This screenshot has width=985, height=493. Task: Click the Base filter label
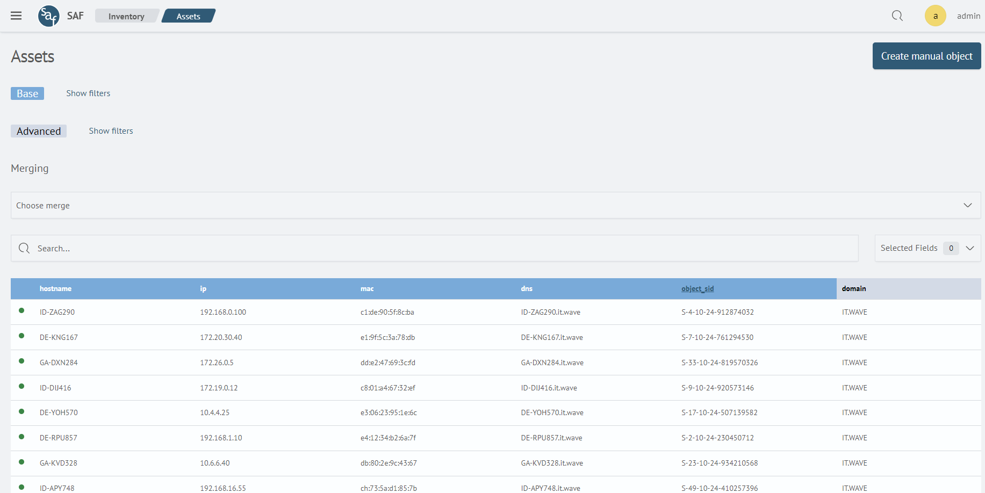(x=27, y=93)
